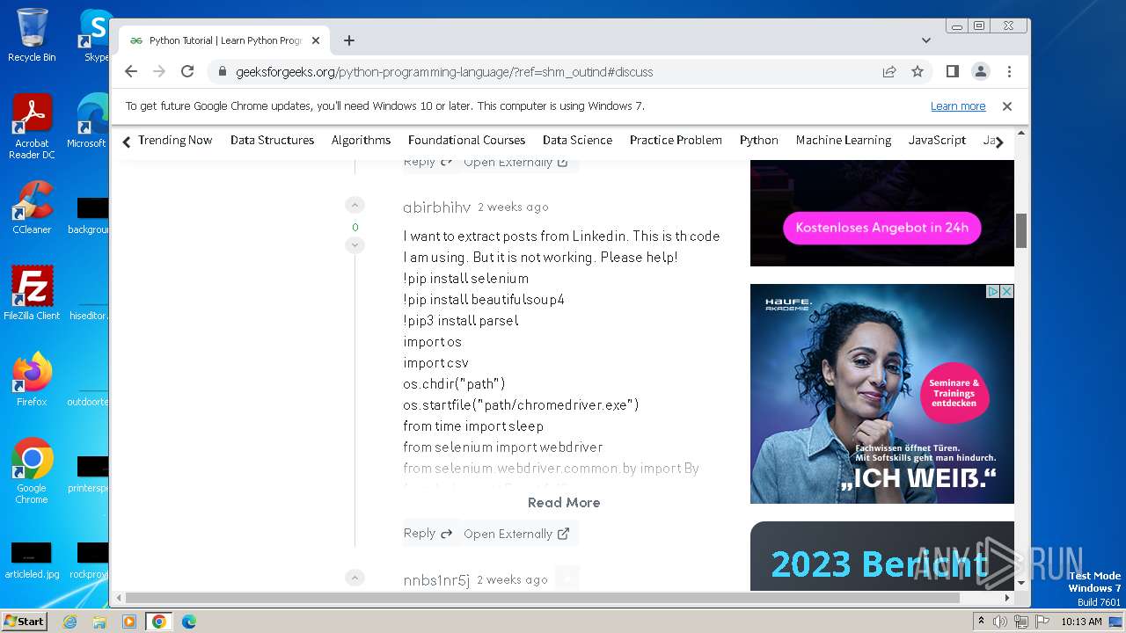
Task: Open Acrobat Reader DC desktop icon
Action: 32,127
